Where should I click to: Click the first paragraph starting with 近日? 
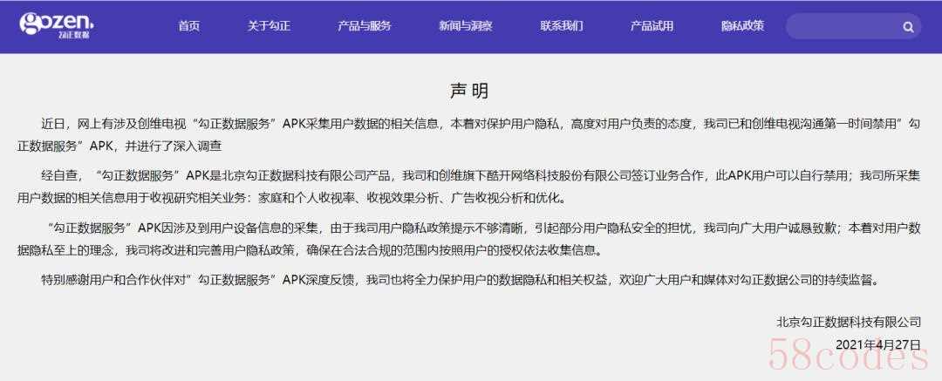coord(471,135)
